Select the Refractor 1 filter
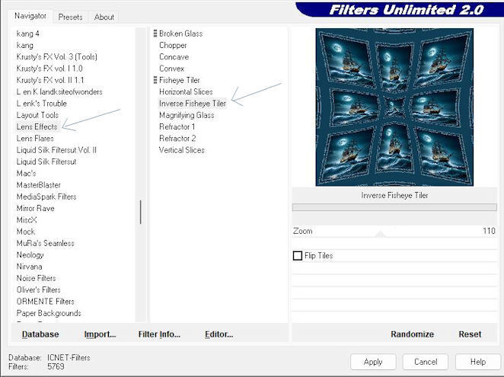504x377 pixels. click(x=177, y=126)
